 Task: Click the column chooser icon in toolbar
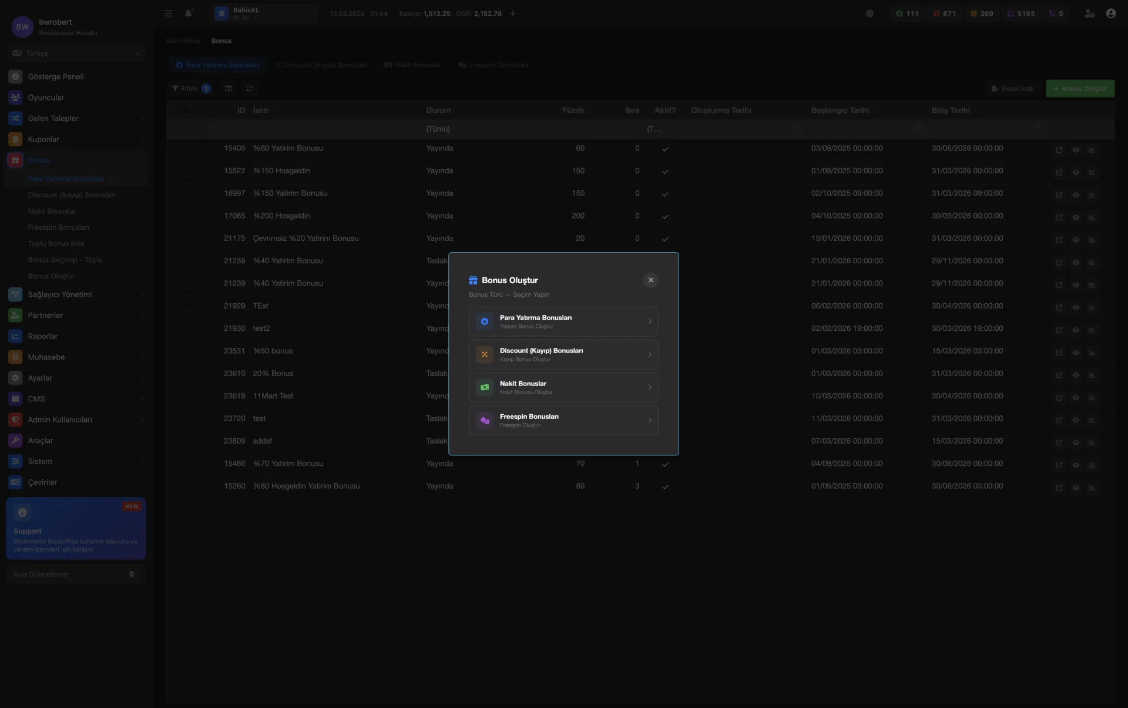tap(229, 89)
